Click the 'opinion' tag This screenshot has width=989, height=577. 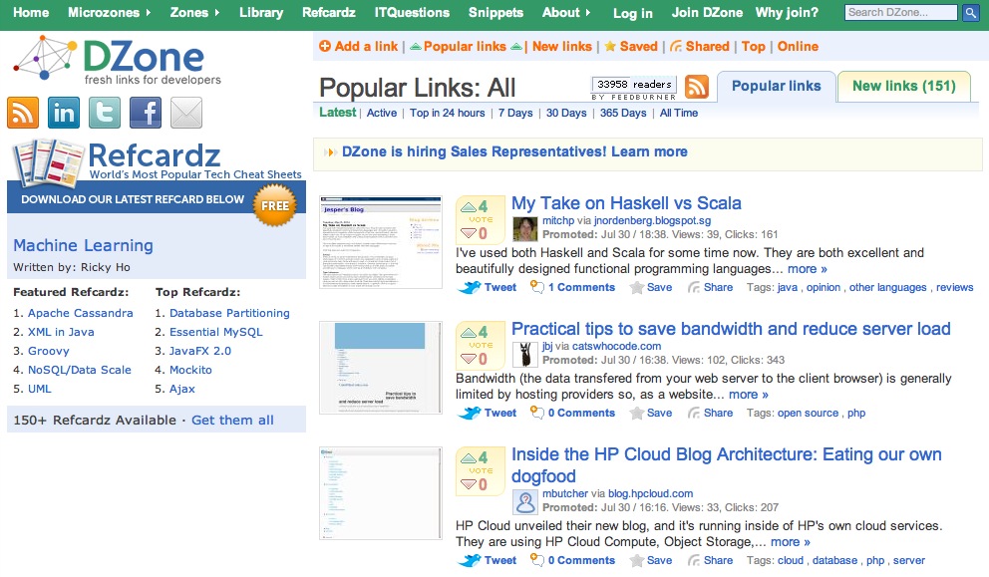(x=824, y=288)
